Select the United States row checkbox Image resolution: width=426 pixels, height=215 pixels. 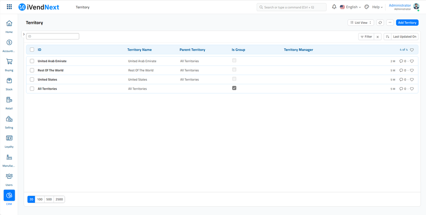tap(32, 80)
